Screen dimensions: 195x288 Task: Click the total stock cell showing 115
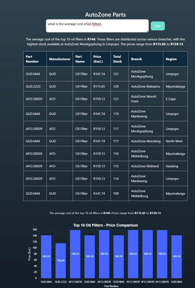[120, 166]
